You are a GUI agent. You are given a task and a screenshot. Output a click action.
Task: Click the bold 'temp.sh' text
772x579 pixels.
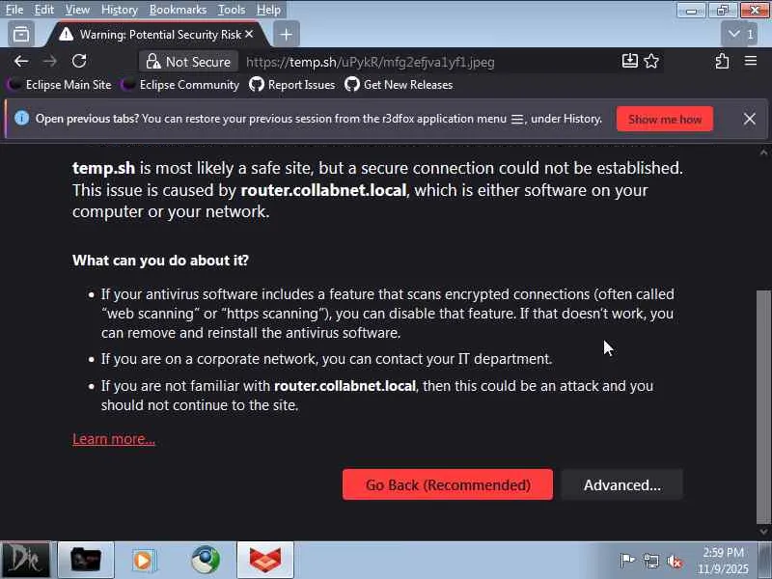(x=103, y=168)
